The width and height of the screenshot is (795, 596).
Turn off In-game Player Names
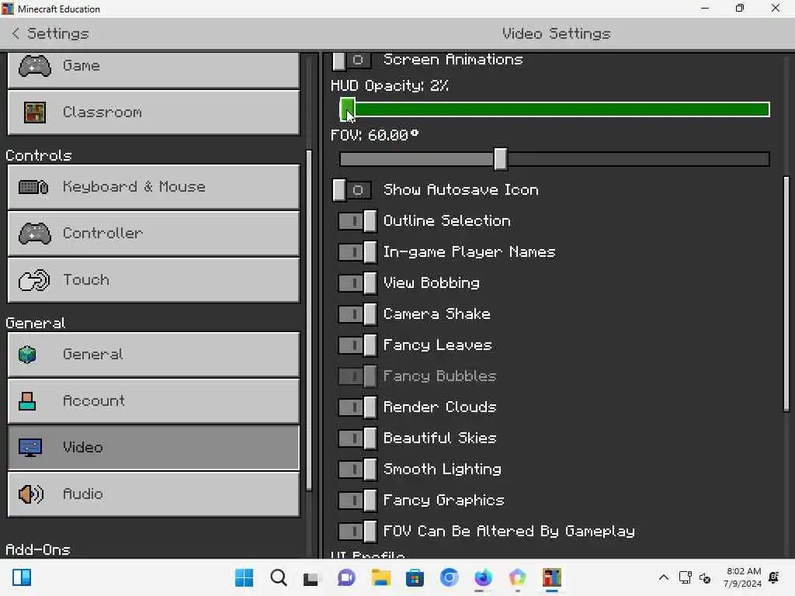click(357, 252)
